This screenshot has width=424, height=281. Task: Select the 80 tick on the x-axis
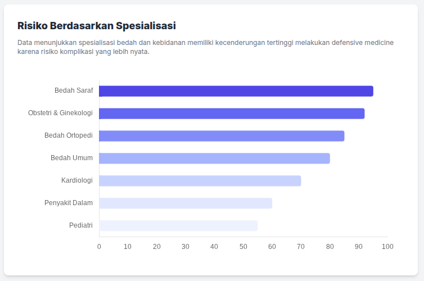click(330, 247)
